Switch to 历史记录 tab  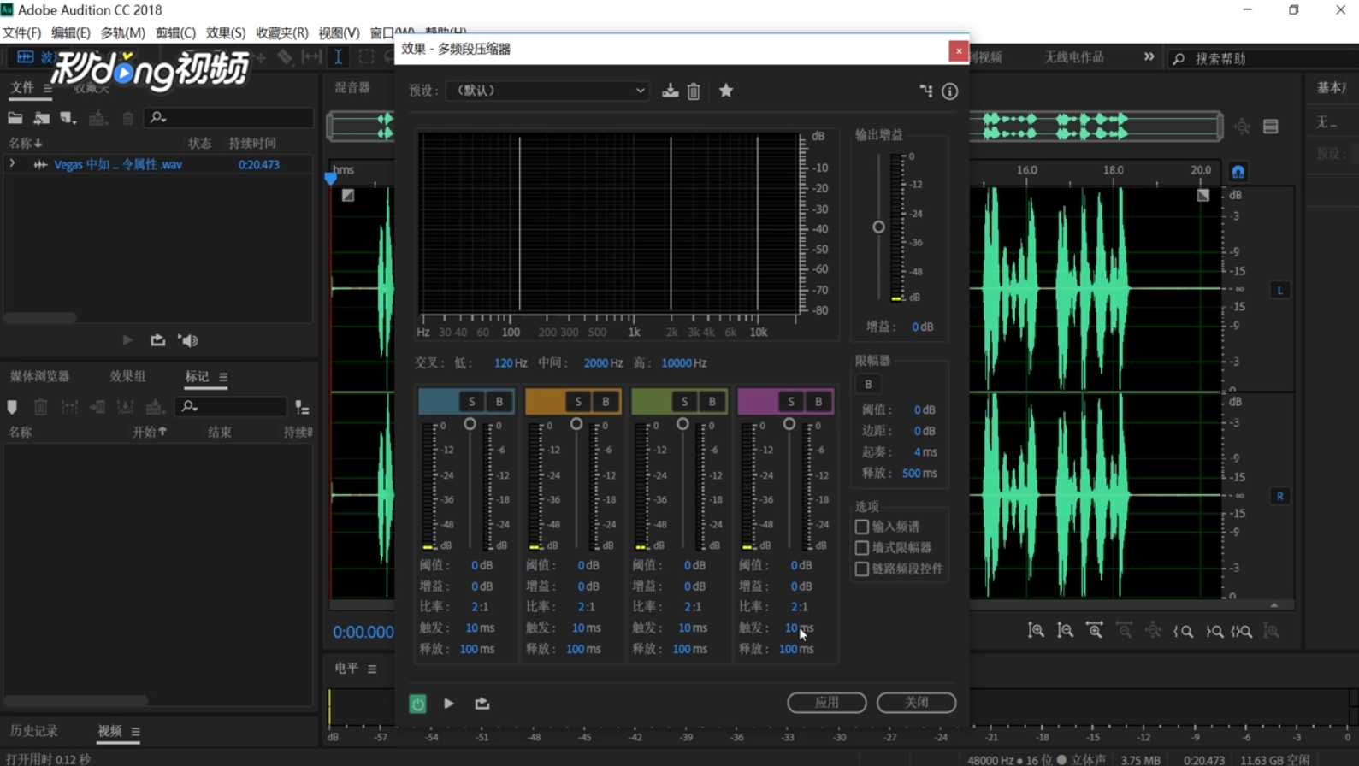[x=34, y=731]
